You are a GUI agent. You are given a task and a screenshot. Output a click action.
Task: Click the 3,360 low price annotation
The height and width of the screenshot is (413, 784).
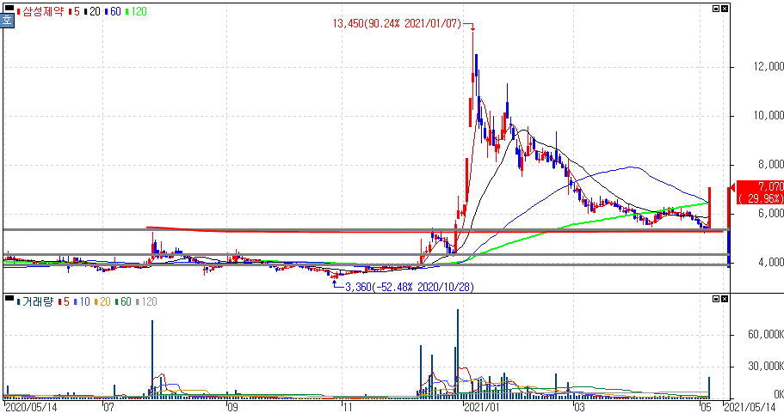tap(410, 287)
